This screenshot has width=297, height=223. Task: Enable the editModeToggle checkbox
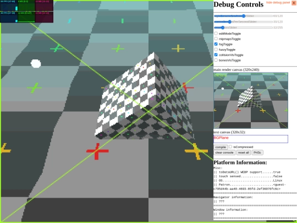click(216, 34)
